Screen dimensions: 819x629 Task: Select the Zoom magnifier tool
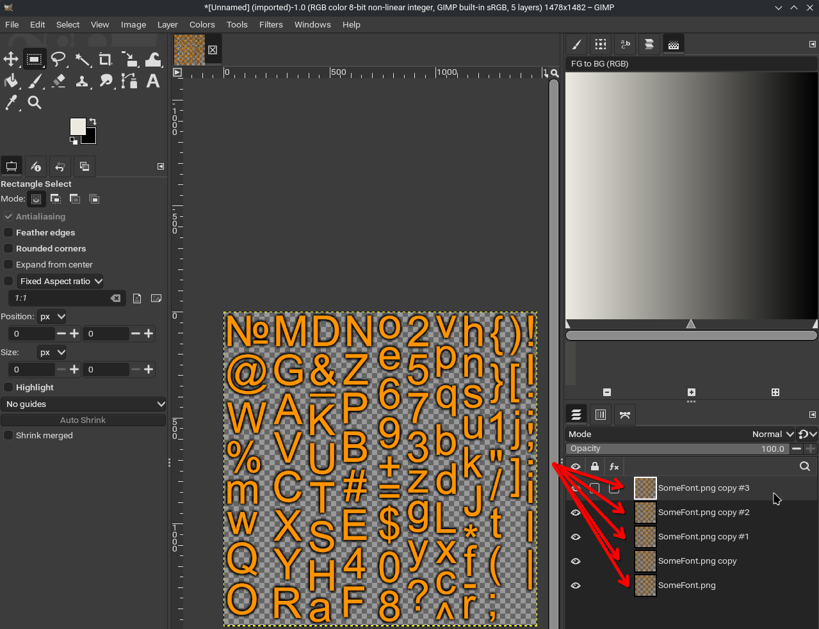[x=35, y=102]
